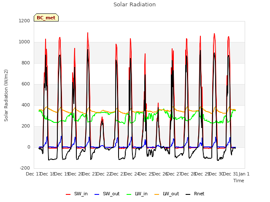Click the Jan 1 x-axis tick label
This screenshot has width=270, height=202.
pos(244,174)
